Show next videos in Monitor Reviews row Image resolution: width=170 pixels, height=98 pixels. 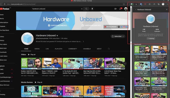click(125, 91)
